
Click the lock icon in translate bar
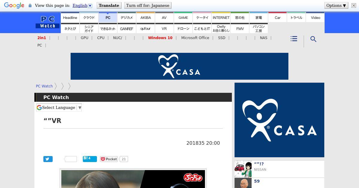(30, 6)
